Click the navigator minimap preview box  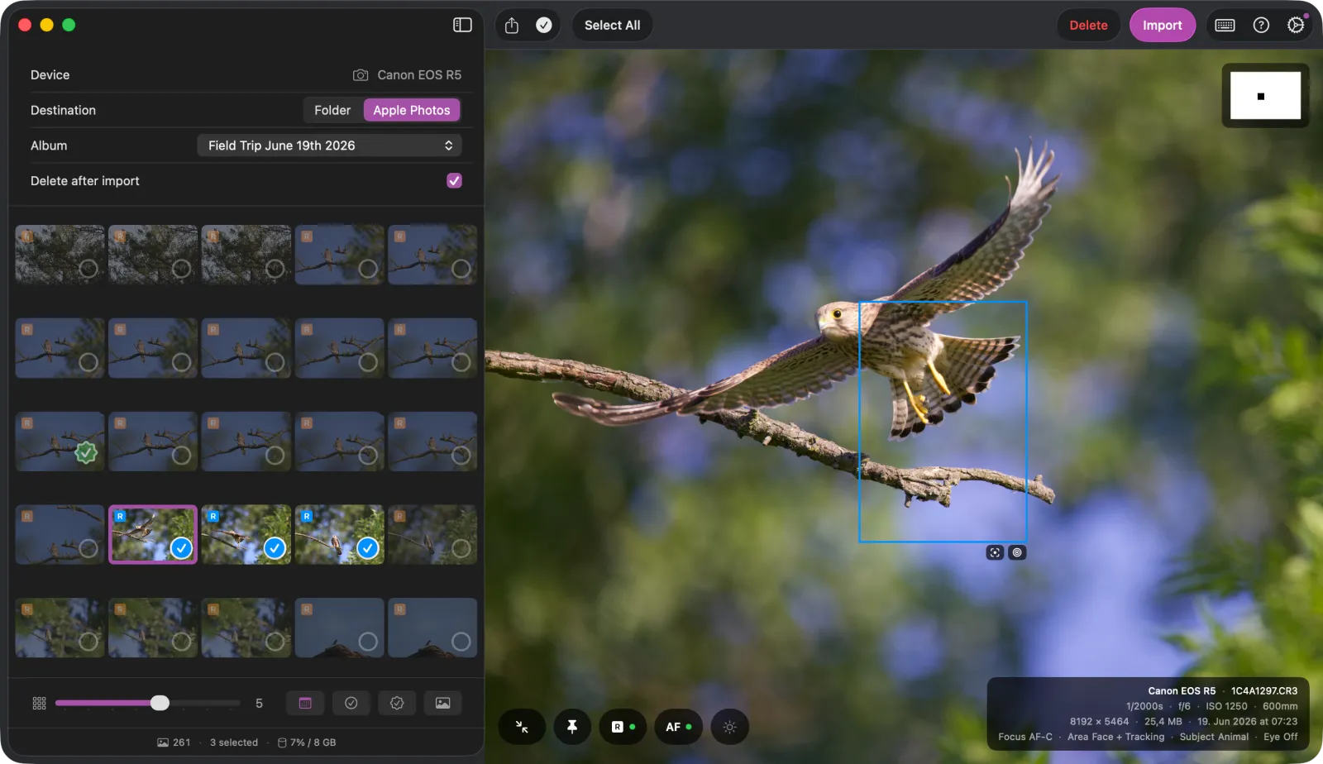click(x=1265, y=96)
